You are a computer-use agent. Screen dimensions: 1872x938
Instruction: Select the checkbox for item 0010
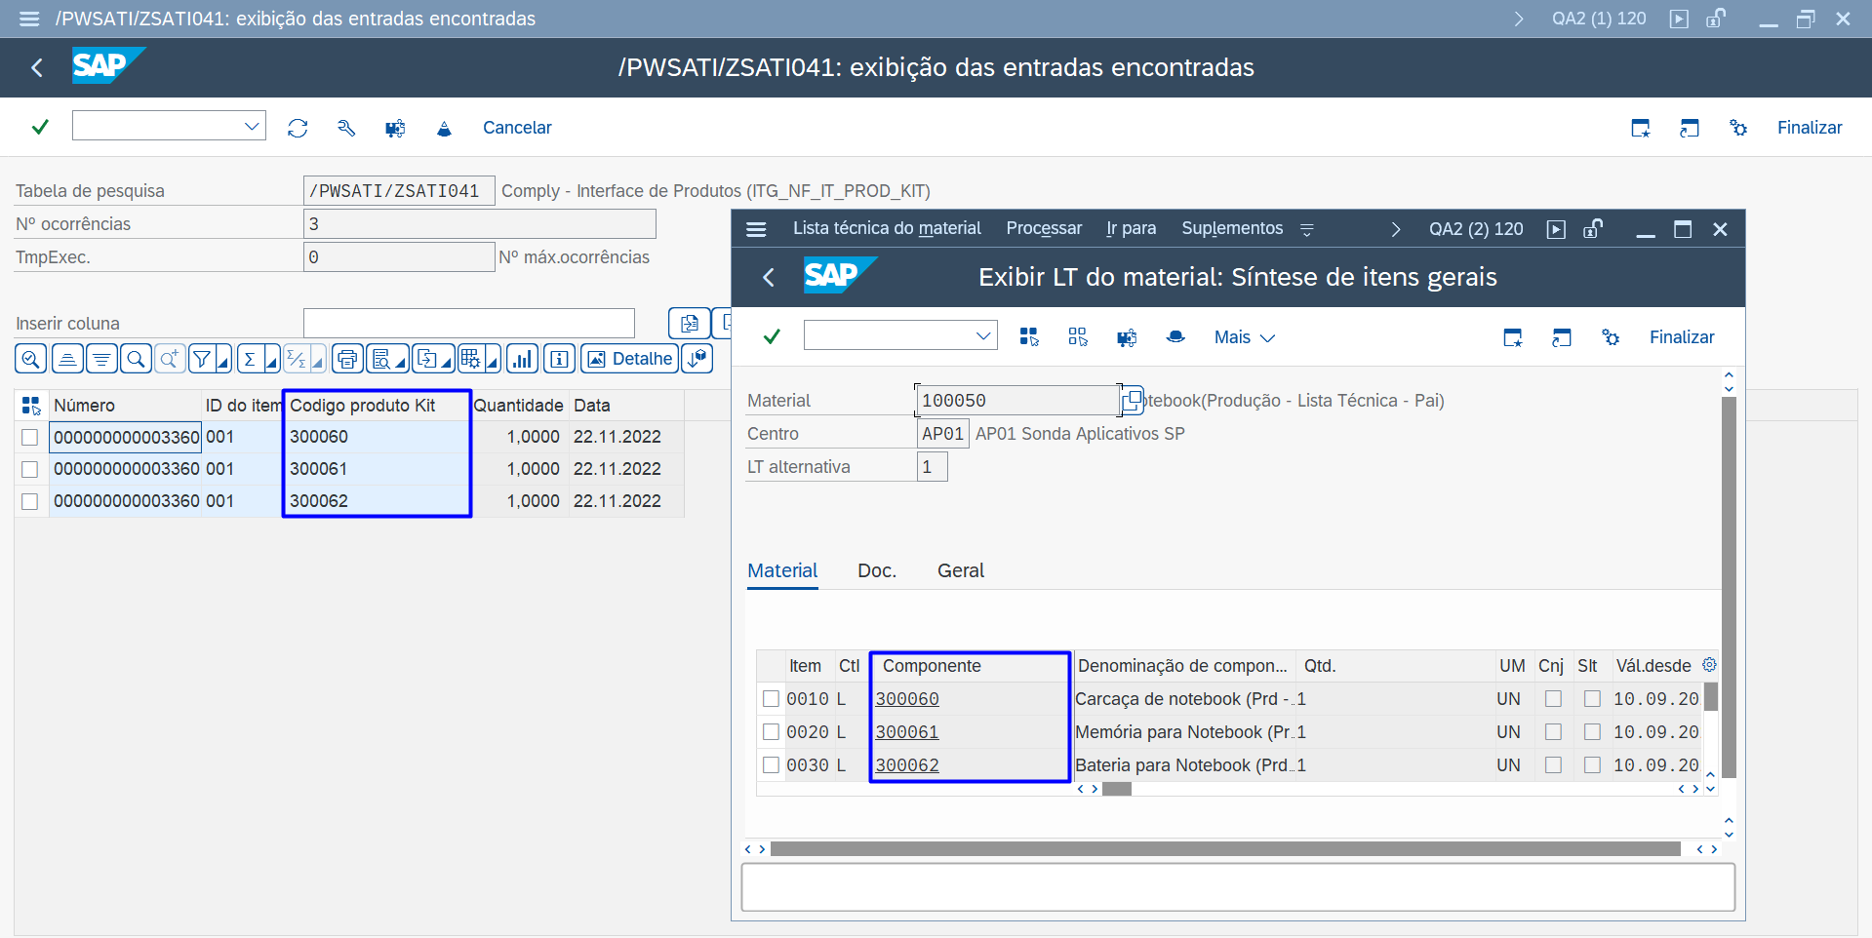coord(771,699)
